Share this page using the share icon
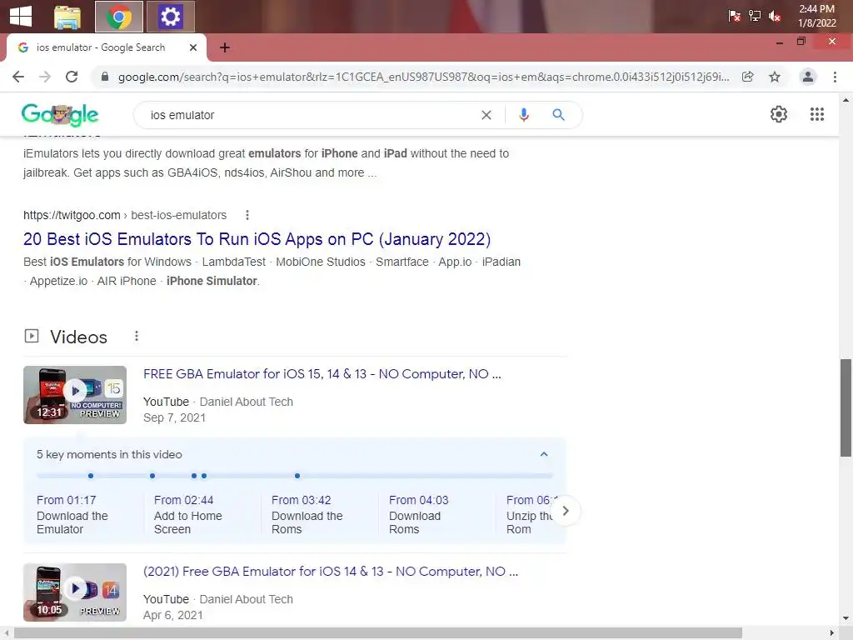853x640 pixels. pos(748,77)
